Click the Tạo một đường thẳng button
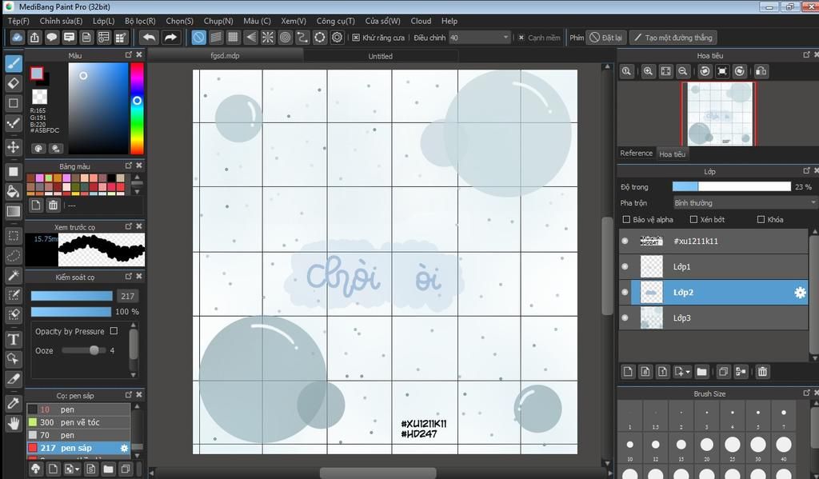The height and width of the screenshot is (479, 819). click(x=673, y=38)
